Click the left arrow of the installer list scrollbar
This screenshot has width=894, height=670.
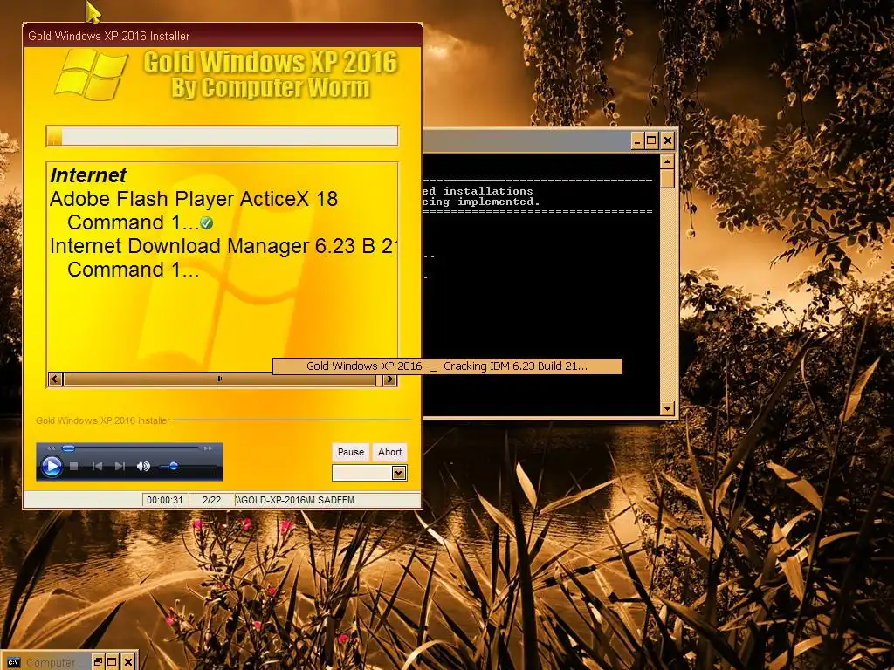tap(55, 379)
